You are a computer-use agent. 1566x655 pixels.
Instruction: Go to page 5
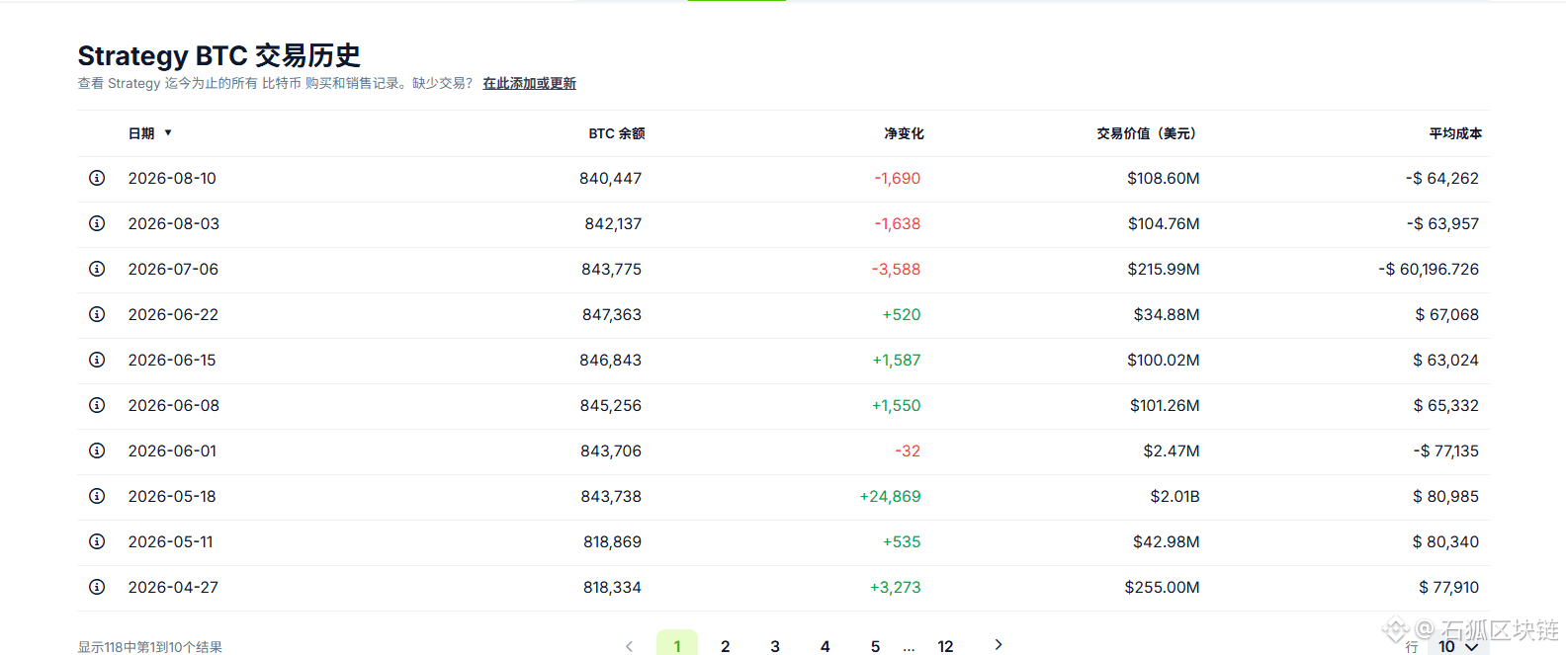pos(876,646)
